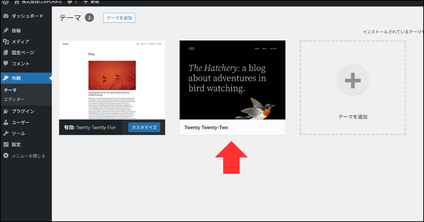
Task: Click the plus icon next to 新規
Action: 86,2
